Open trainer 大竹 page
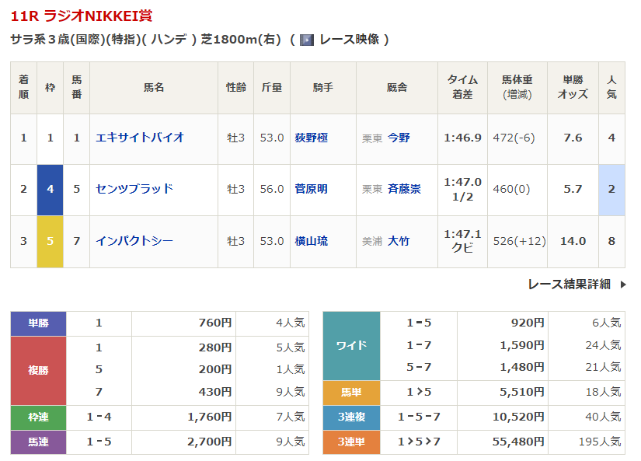This screenshot has height=461, width=641. pyautogui.click(x=399, y=241)
